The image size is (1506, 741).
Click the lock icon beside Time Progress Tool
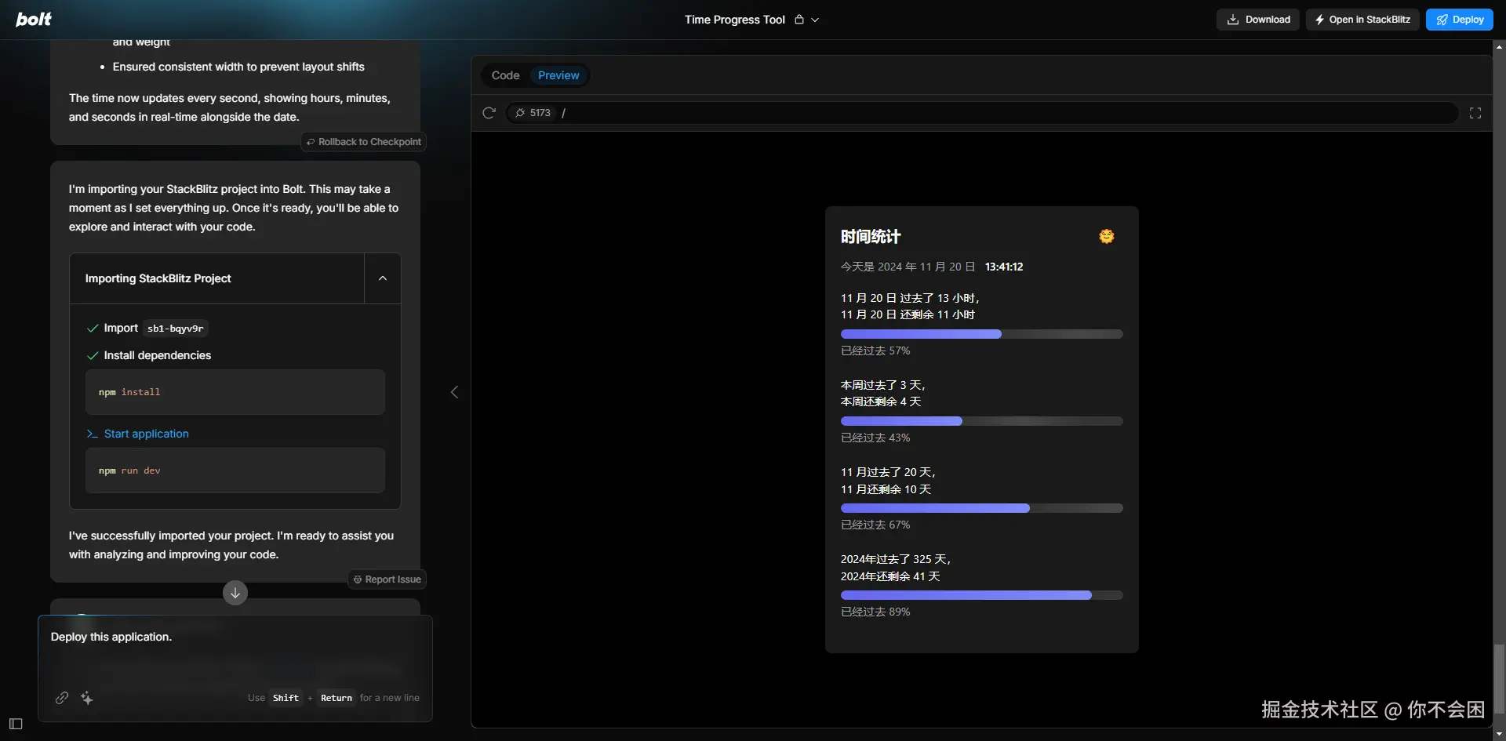click(799, 20)
